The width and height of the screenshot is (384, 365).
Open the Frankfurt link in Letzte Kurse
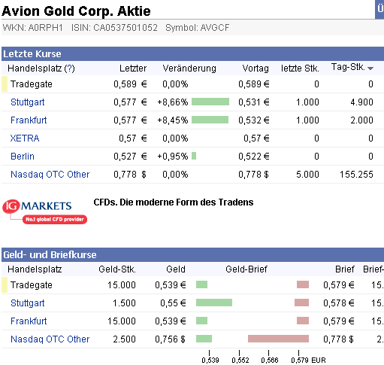tap(29, 120)
